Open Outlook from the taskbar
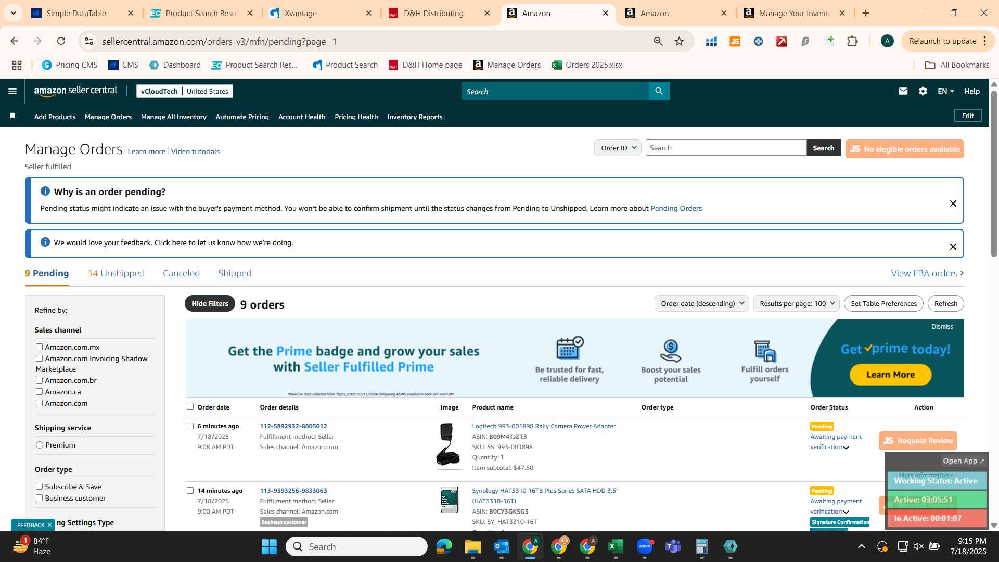 [501, 546]
